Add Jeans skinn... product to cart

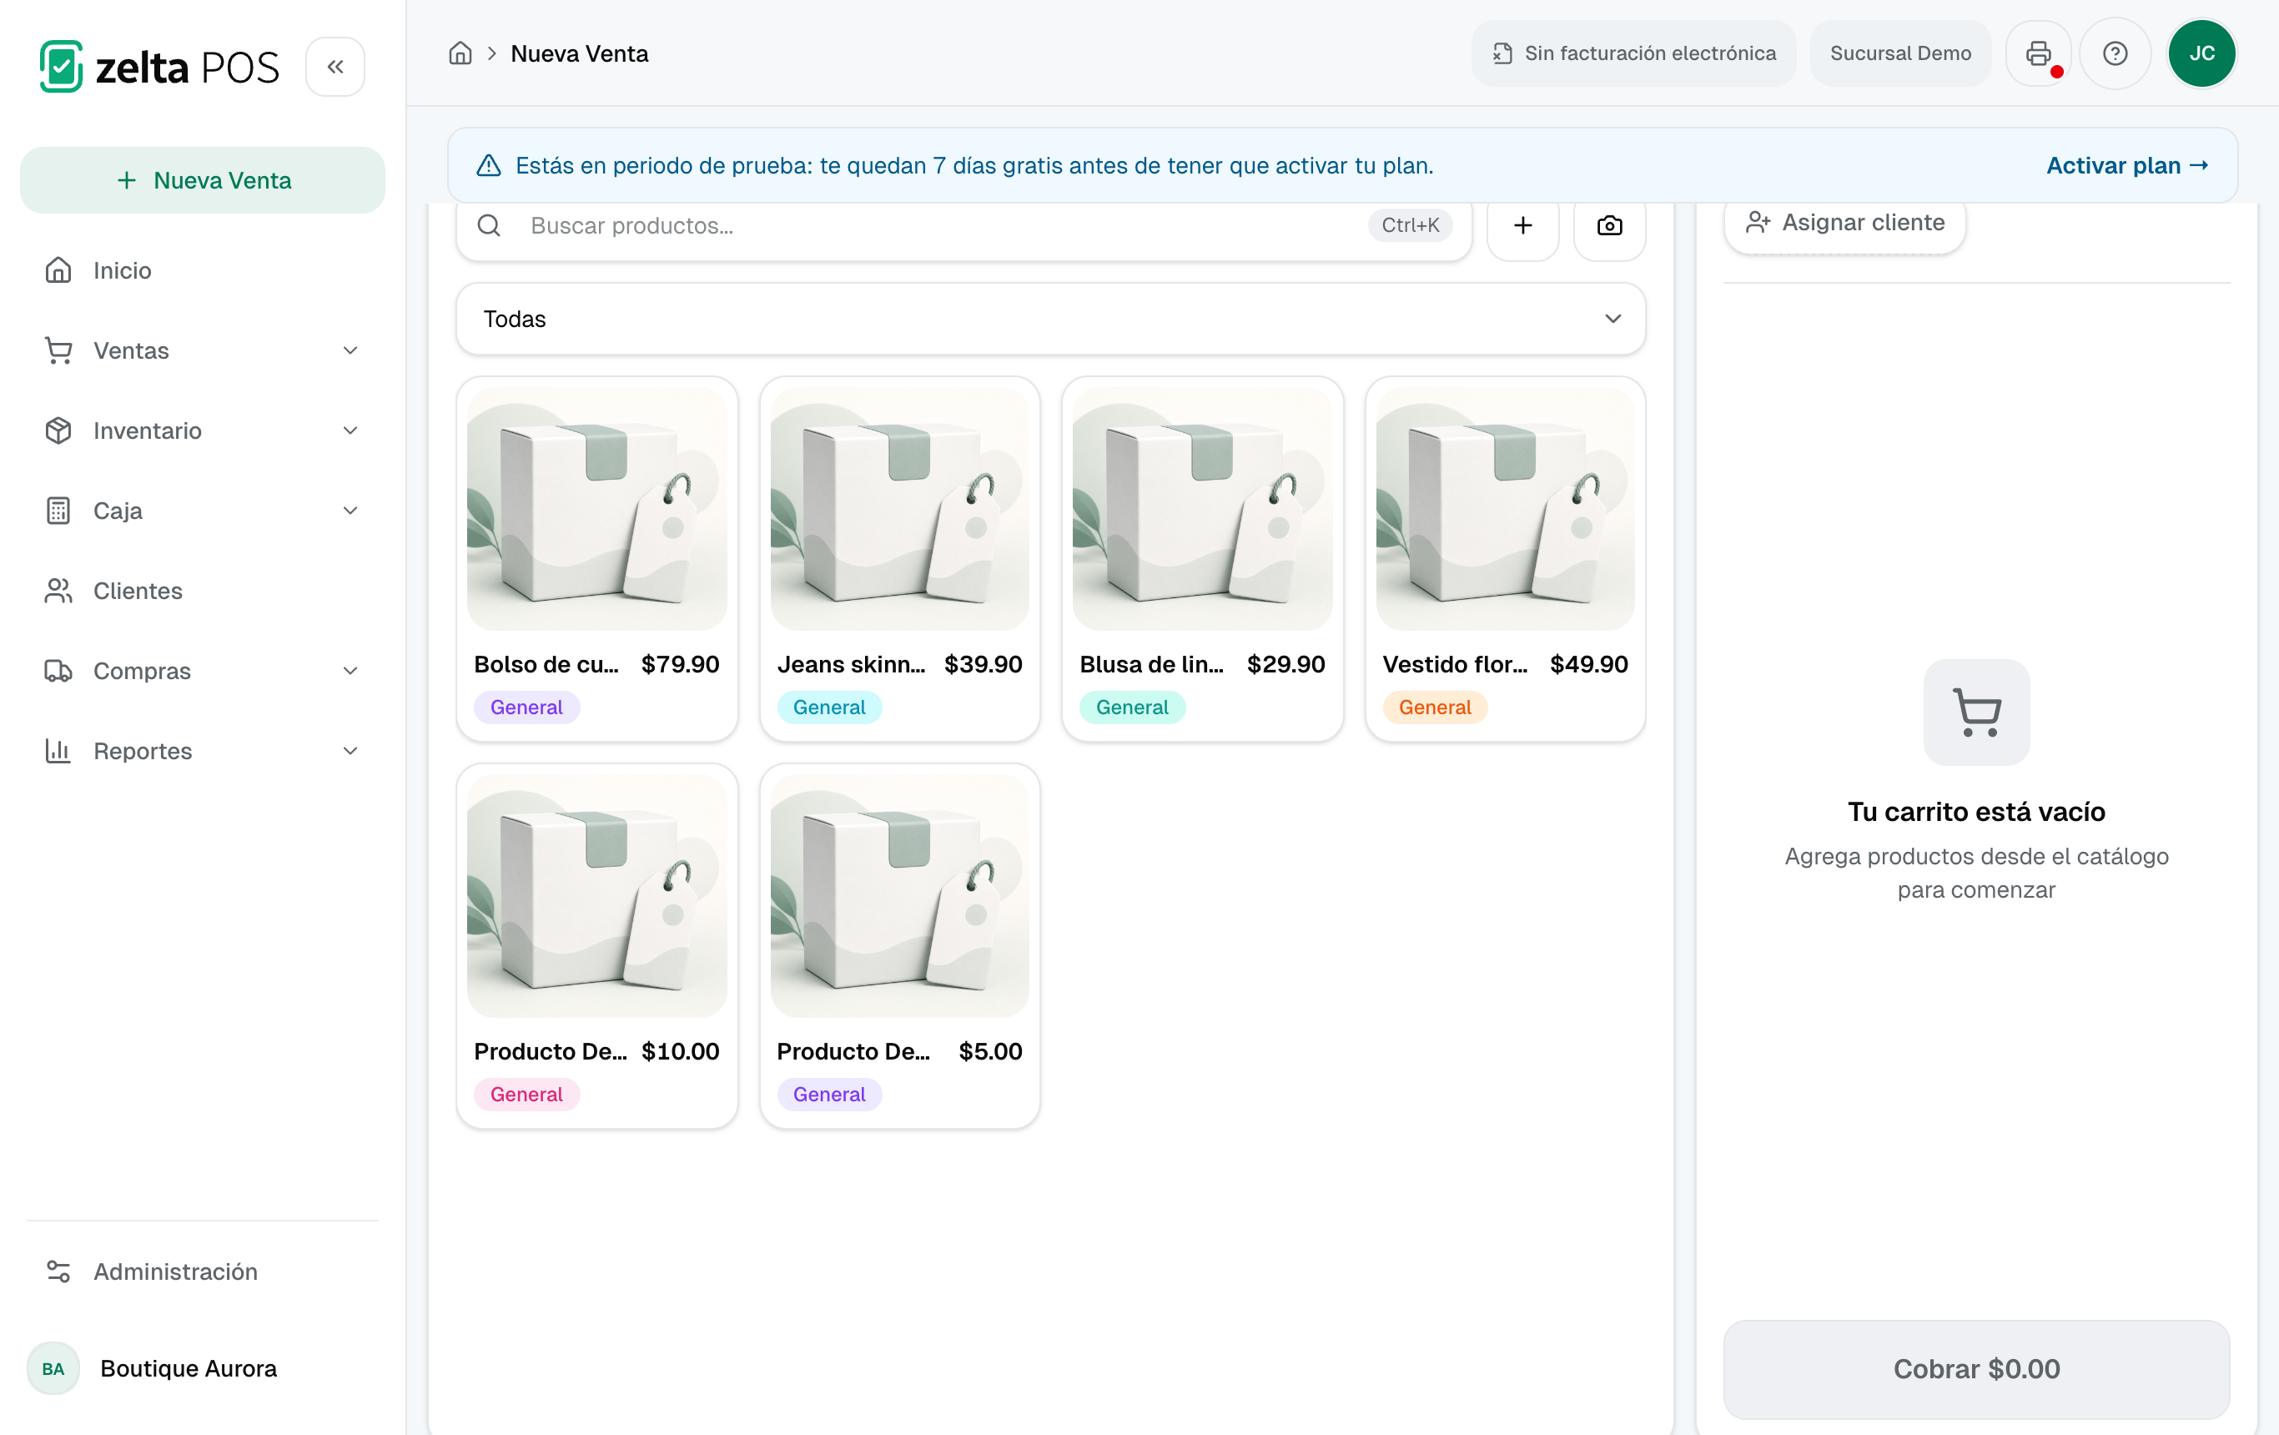tap(899, 560)
